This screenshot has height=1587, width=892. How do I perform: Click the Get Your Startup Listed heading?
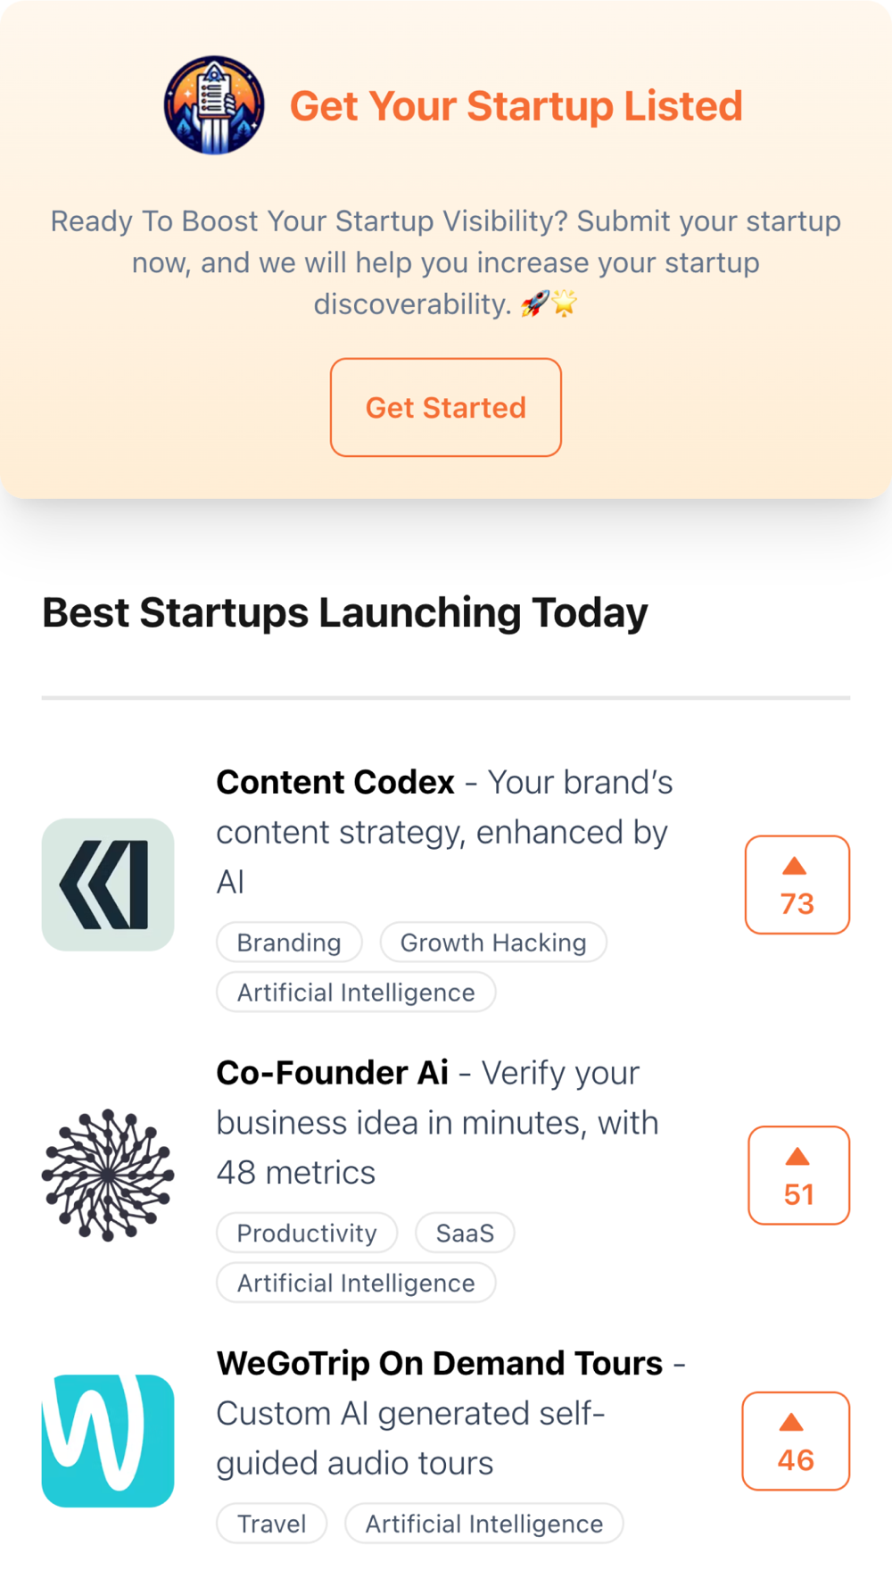tap(516, 106)
